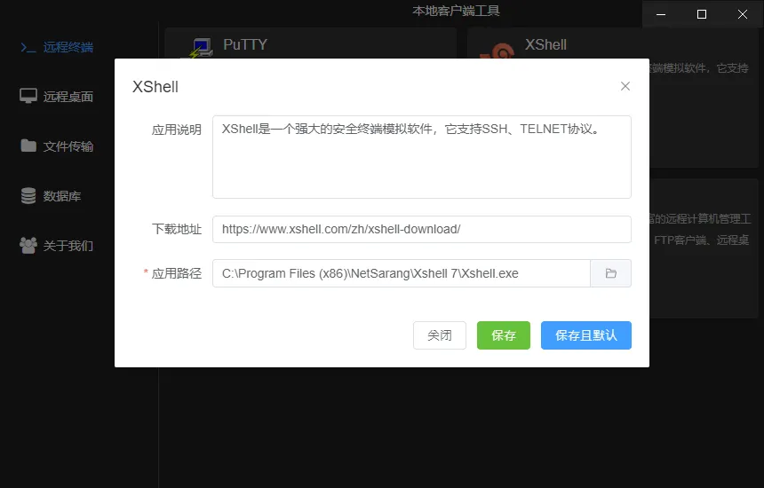The image size is (764, 488).
Task: Click the database stack icon beside 数据库
Action: (28, 195)
